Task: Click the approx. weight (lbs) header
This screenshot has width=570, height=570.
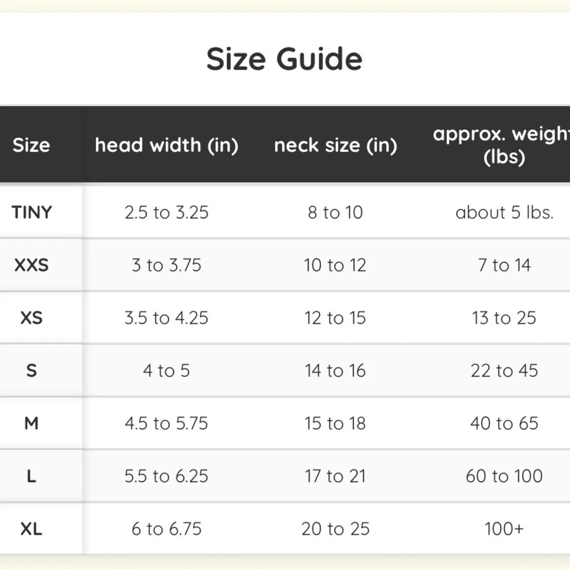Action: [x=502, y=145]
